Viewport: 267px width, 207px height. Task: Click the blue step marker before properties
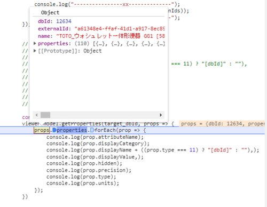point(54,130)
